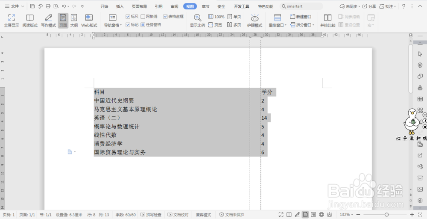427x219 pixels.
Task: Click the smartart search box
Action: pyautogui.click(x=301, y=6)
